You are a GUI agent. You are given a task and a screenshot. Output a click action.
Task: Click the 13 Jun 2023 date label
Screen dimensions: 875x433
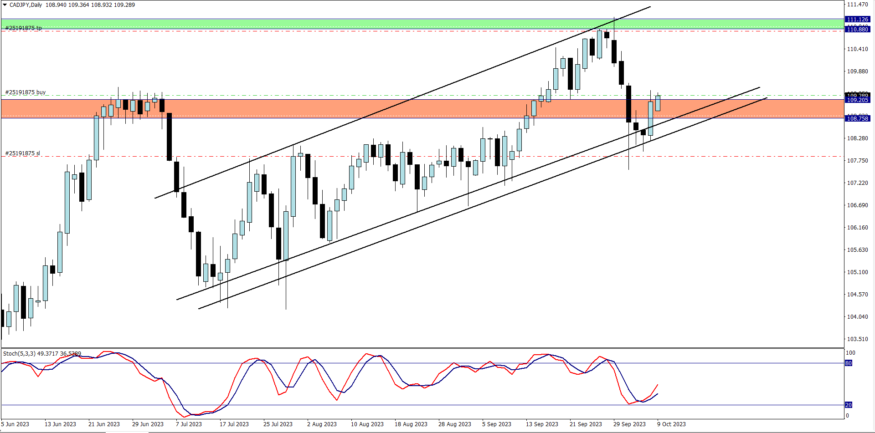(x=60, y=424)
